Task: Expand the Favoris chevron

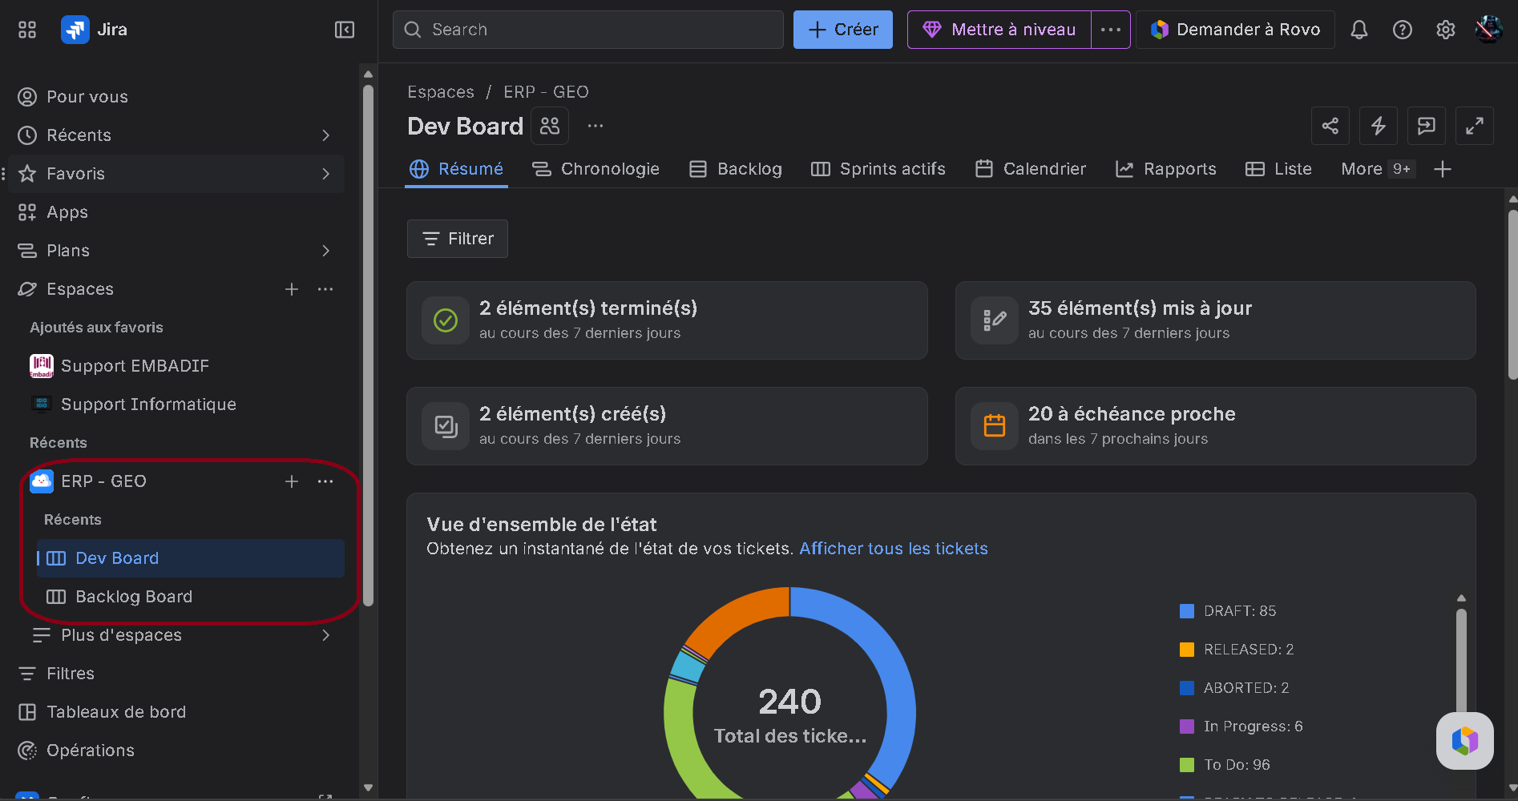Action: pyautogui.click(x=325, y=174)
